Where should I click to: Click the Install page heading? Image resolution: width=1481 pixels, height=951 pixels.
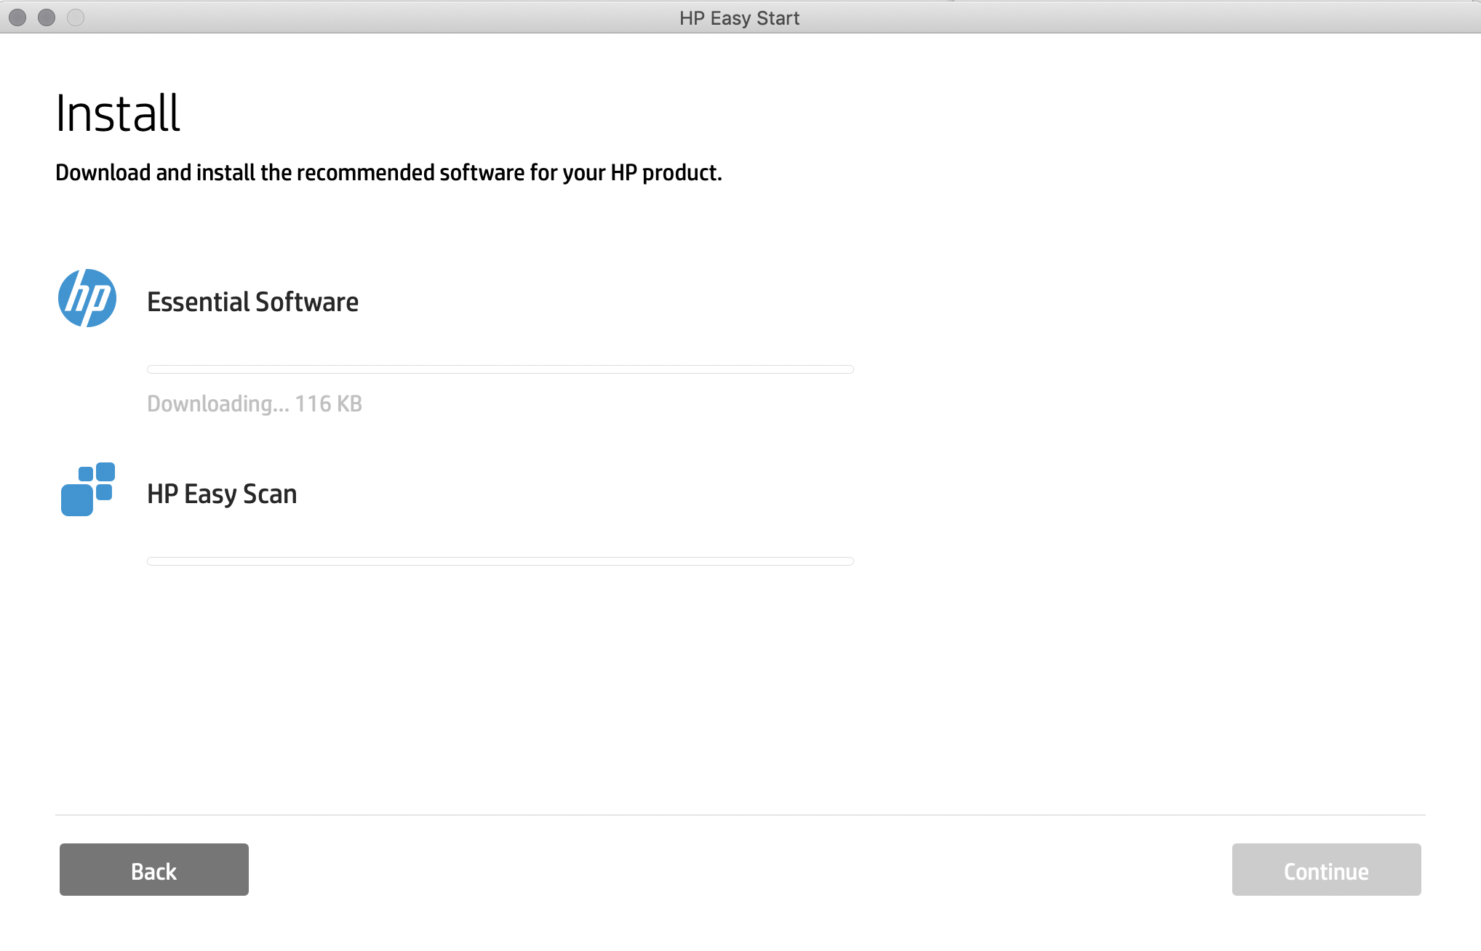[118, 113]
